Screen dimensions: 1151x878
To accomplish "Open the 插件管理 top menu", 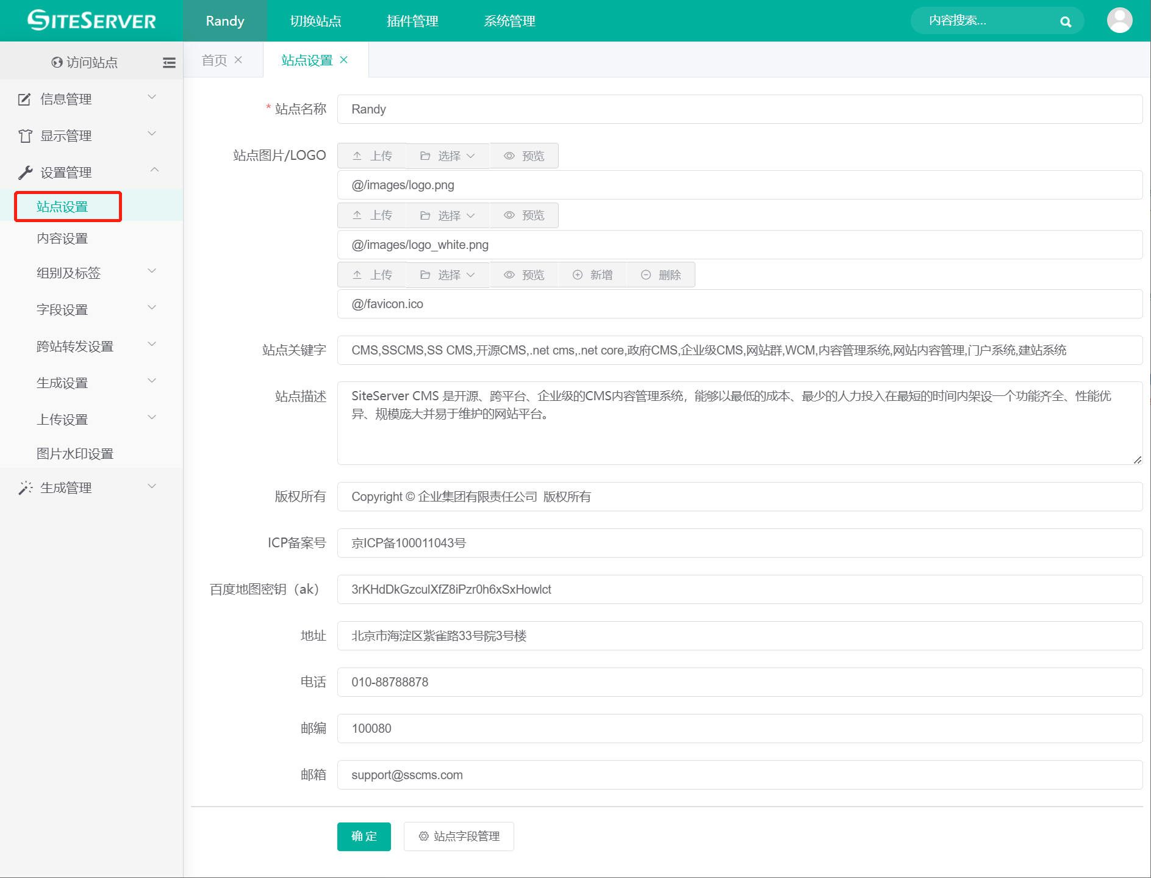I will pyautogui.click(x=412, y=21).
